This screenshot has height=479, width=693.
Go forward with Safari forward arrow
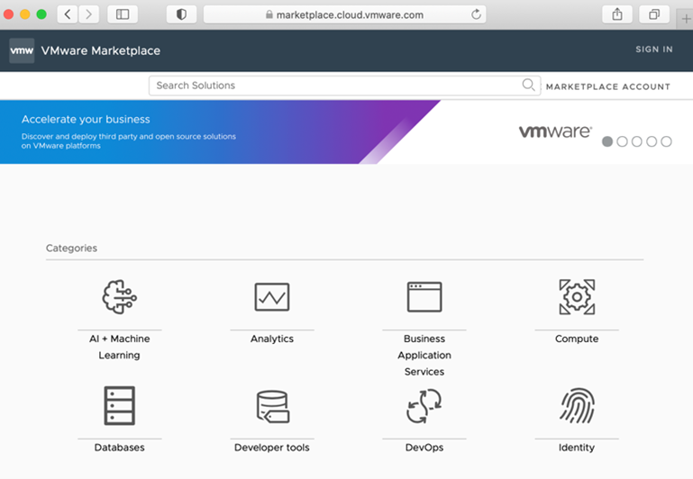(89, 14)
